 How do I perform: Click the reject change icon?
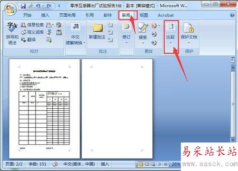tap(154, 26)
